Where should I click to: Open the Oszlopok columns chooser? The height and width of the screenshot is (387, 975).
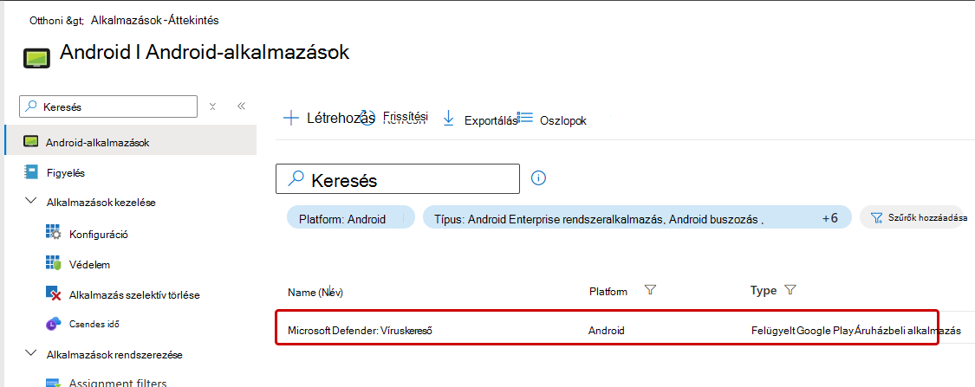point(552,119)
